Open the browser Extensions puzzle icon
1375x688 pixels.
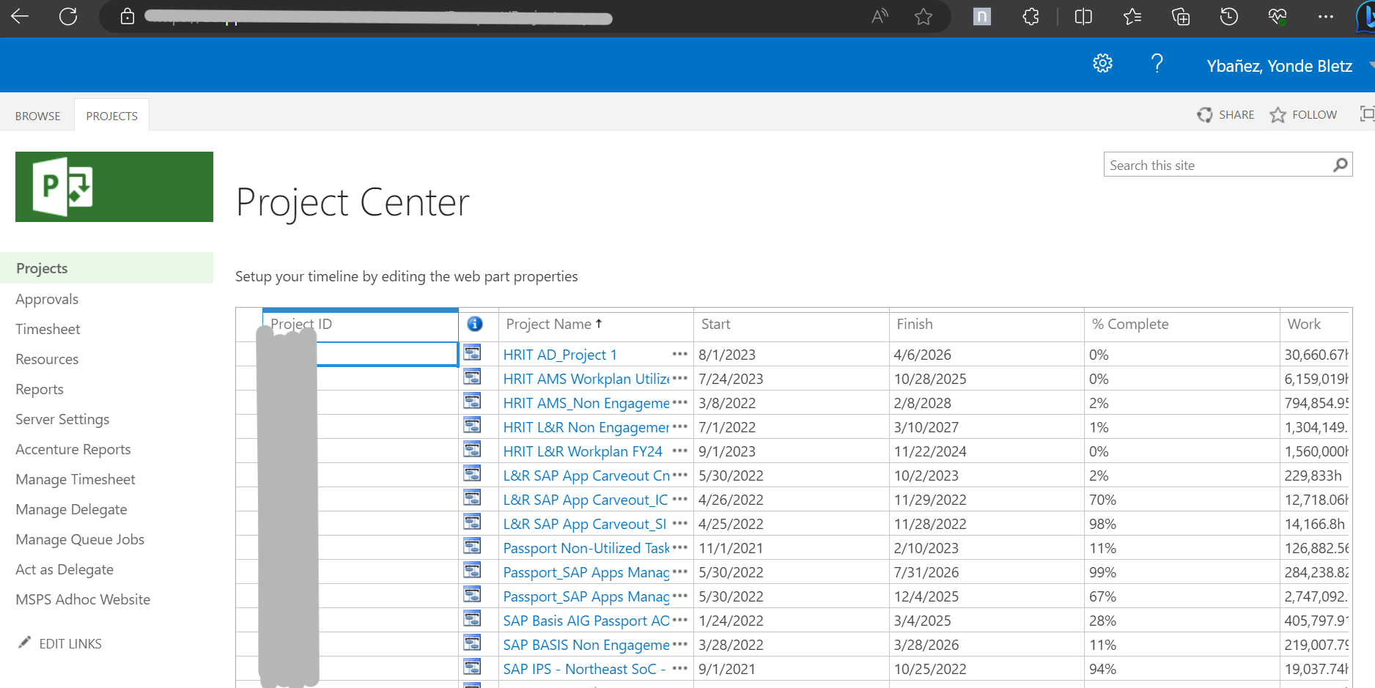point(1031,16)
